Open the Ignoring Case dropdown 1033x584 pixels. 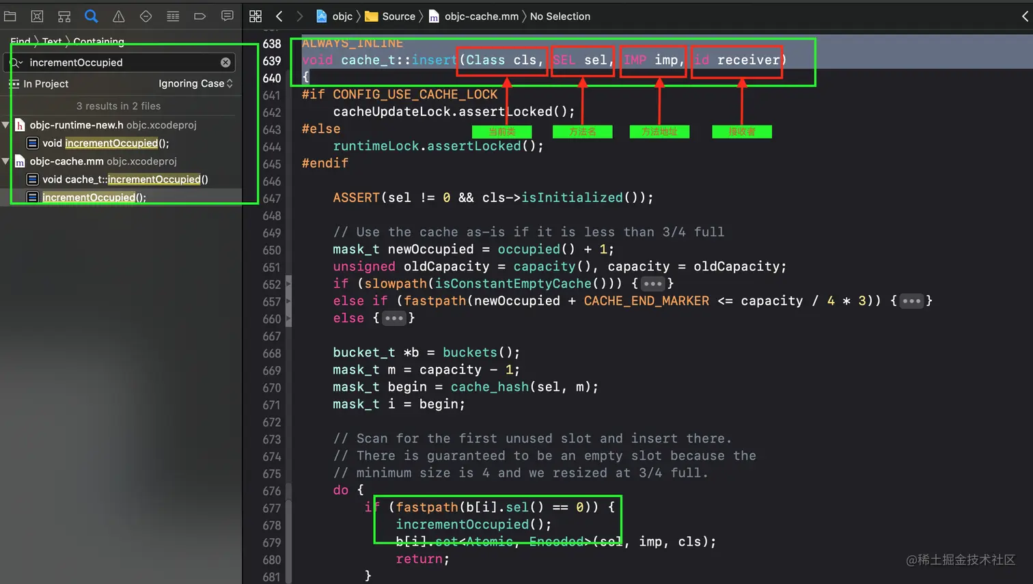(195, 83)
